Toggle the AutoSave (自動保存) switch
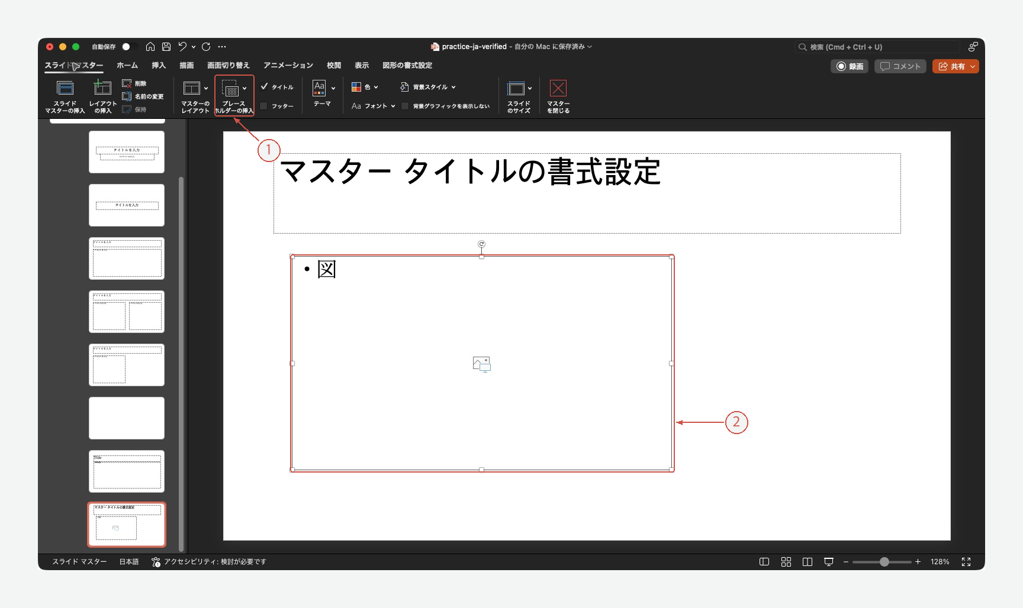This screenshot has height=608, width=1023. 130,47
